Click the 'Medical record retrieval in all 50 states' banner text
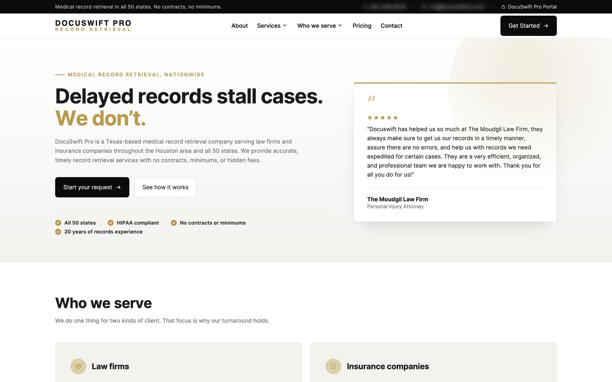The image size is (612, 382). coord(138,7)
